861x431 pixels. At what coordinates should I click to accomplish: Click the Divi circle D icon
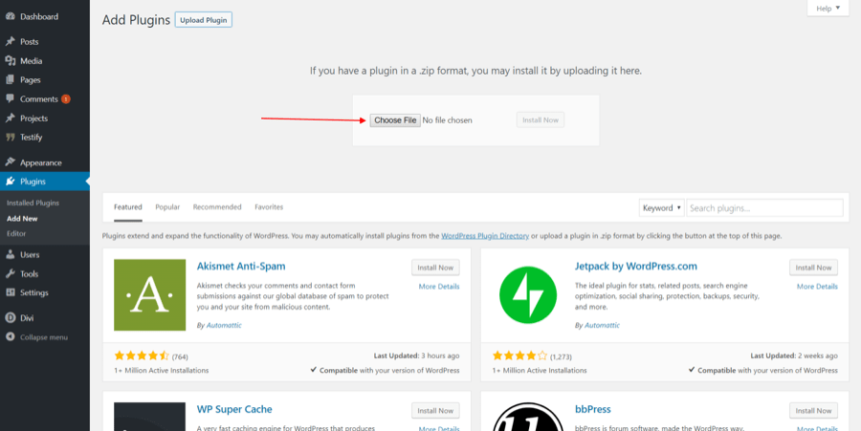click(x=10, y=317)
